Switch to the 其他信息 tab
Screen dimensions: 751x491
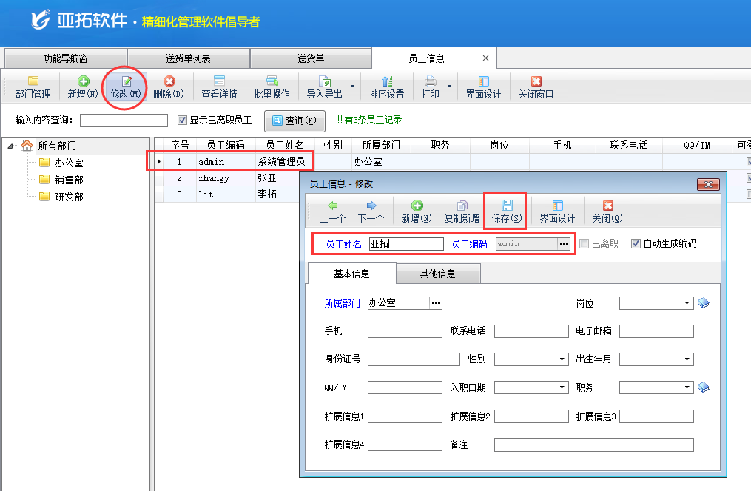[437, 274]
